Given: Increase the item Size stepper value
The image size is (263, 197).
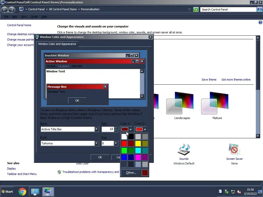Looking at the screenshot, I should tap(116, 128).
